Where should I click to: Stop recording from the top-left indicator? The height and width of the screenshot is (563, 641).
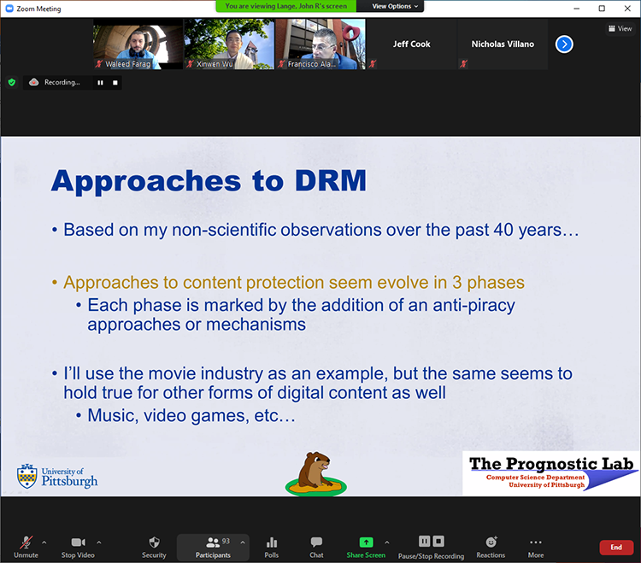click(x=115, y=83)
